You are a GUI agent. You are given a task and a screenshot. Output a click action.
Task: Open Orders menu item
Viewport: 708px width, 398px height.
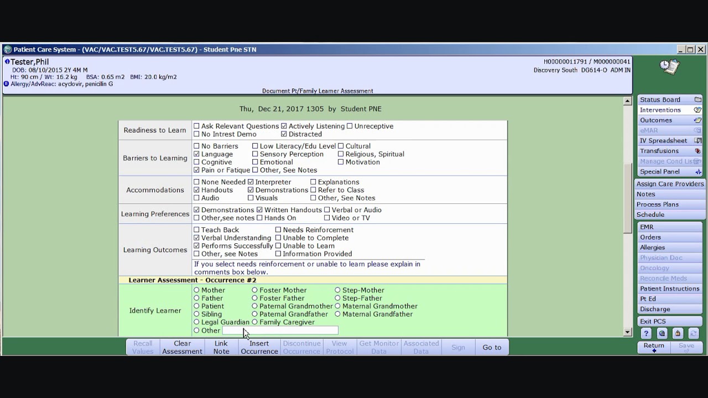670,237
